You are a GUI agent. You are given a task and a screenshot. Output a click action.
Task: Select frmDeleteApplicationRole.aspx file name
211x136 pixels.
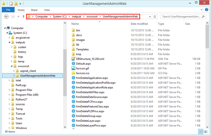pyautogui.click(x=95, y=87)
